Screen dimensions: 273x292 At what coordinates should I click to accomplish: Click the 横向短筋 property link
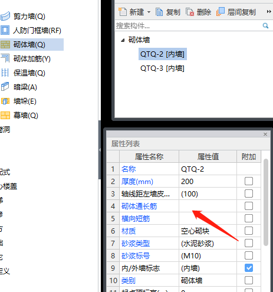pyautogui.click(x=136, y=219)
